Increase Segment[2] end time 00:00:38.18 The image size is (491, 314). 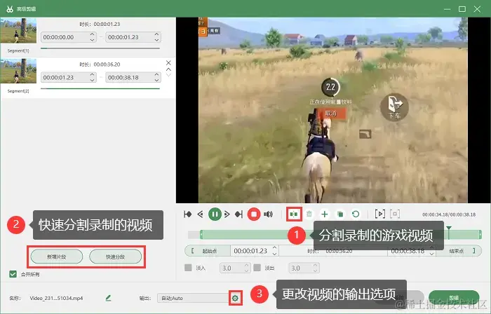156,74
